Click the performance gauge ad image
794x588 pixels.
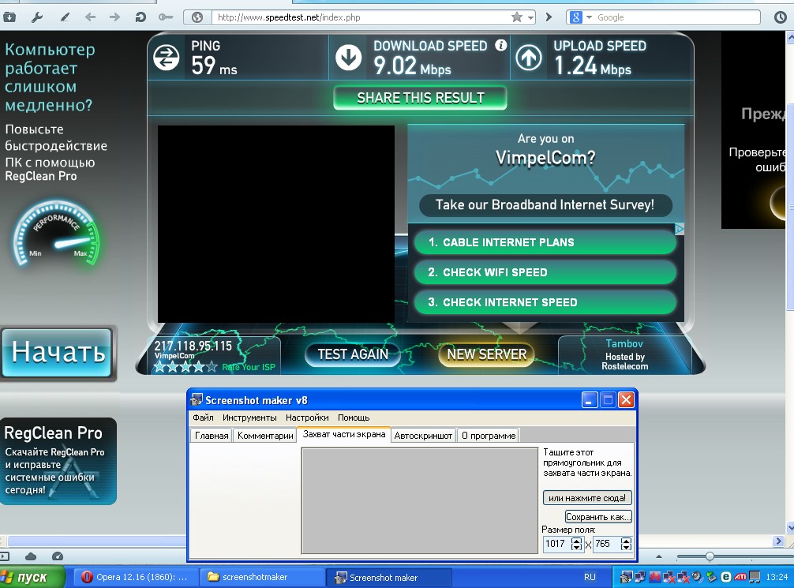(x=57, y=233)
